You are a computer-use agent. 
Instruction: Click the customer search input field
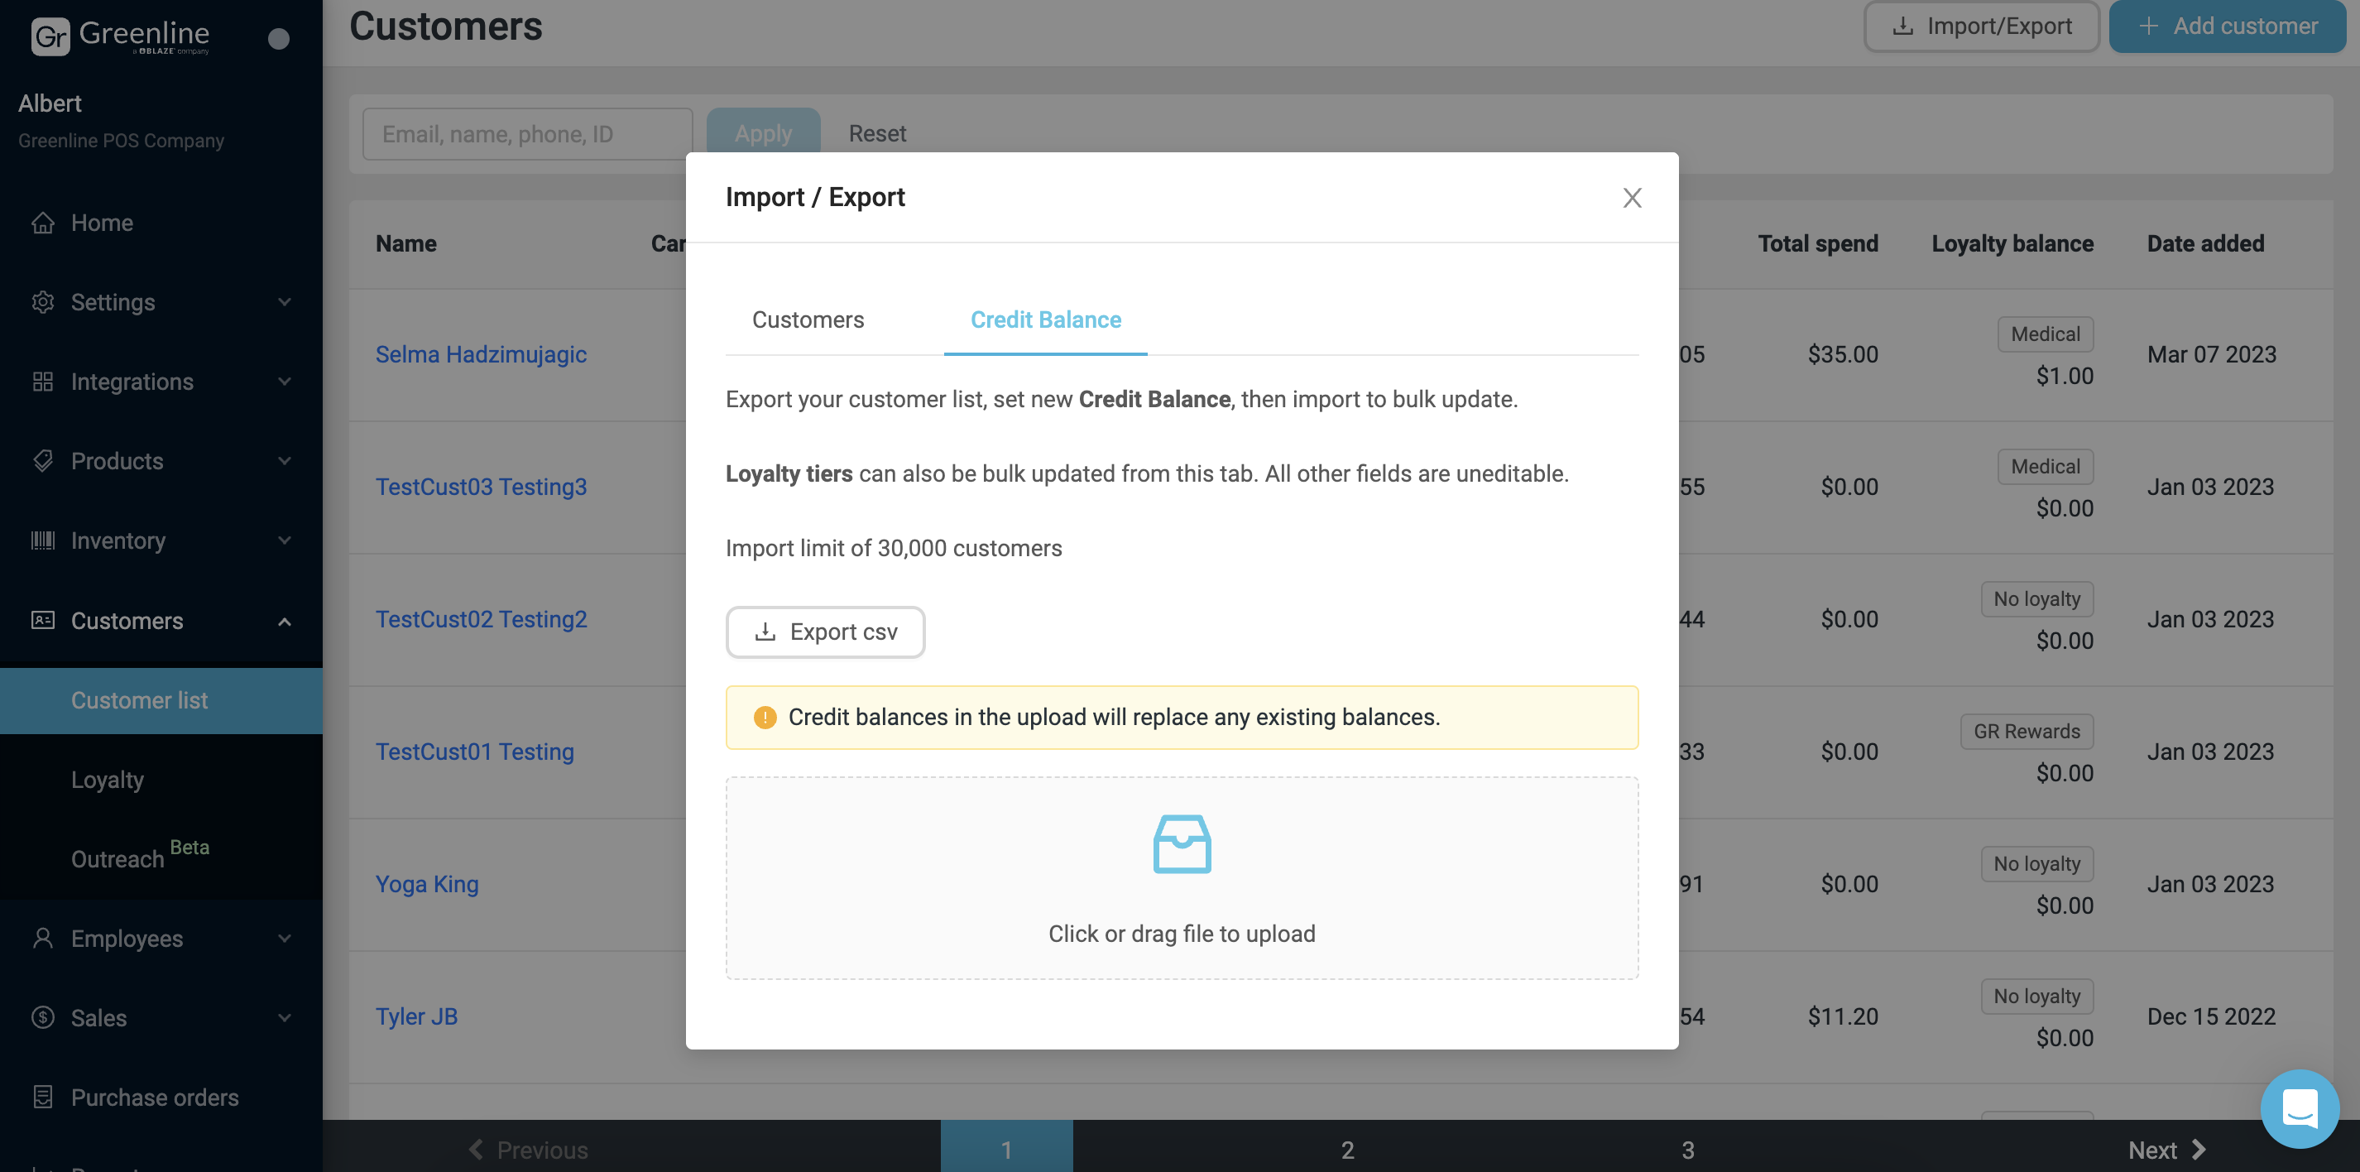pyautogui.click(x=527, y=135)
